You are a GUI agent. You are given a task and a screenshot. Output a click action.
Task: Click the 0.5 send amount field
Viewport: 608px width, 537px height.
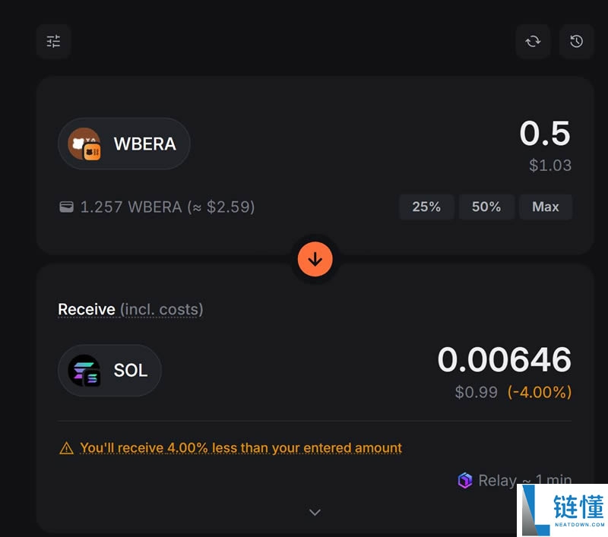(545, 134)
